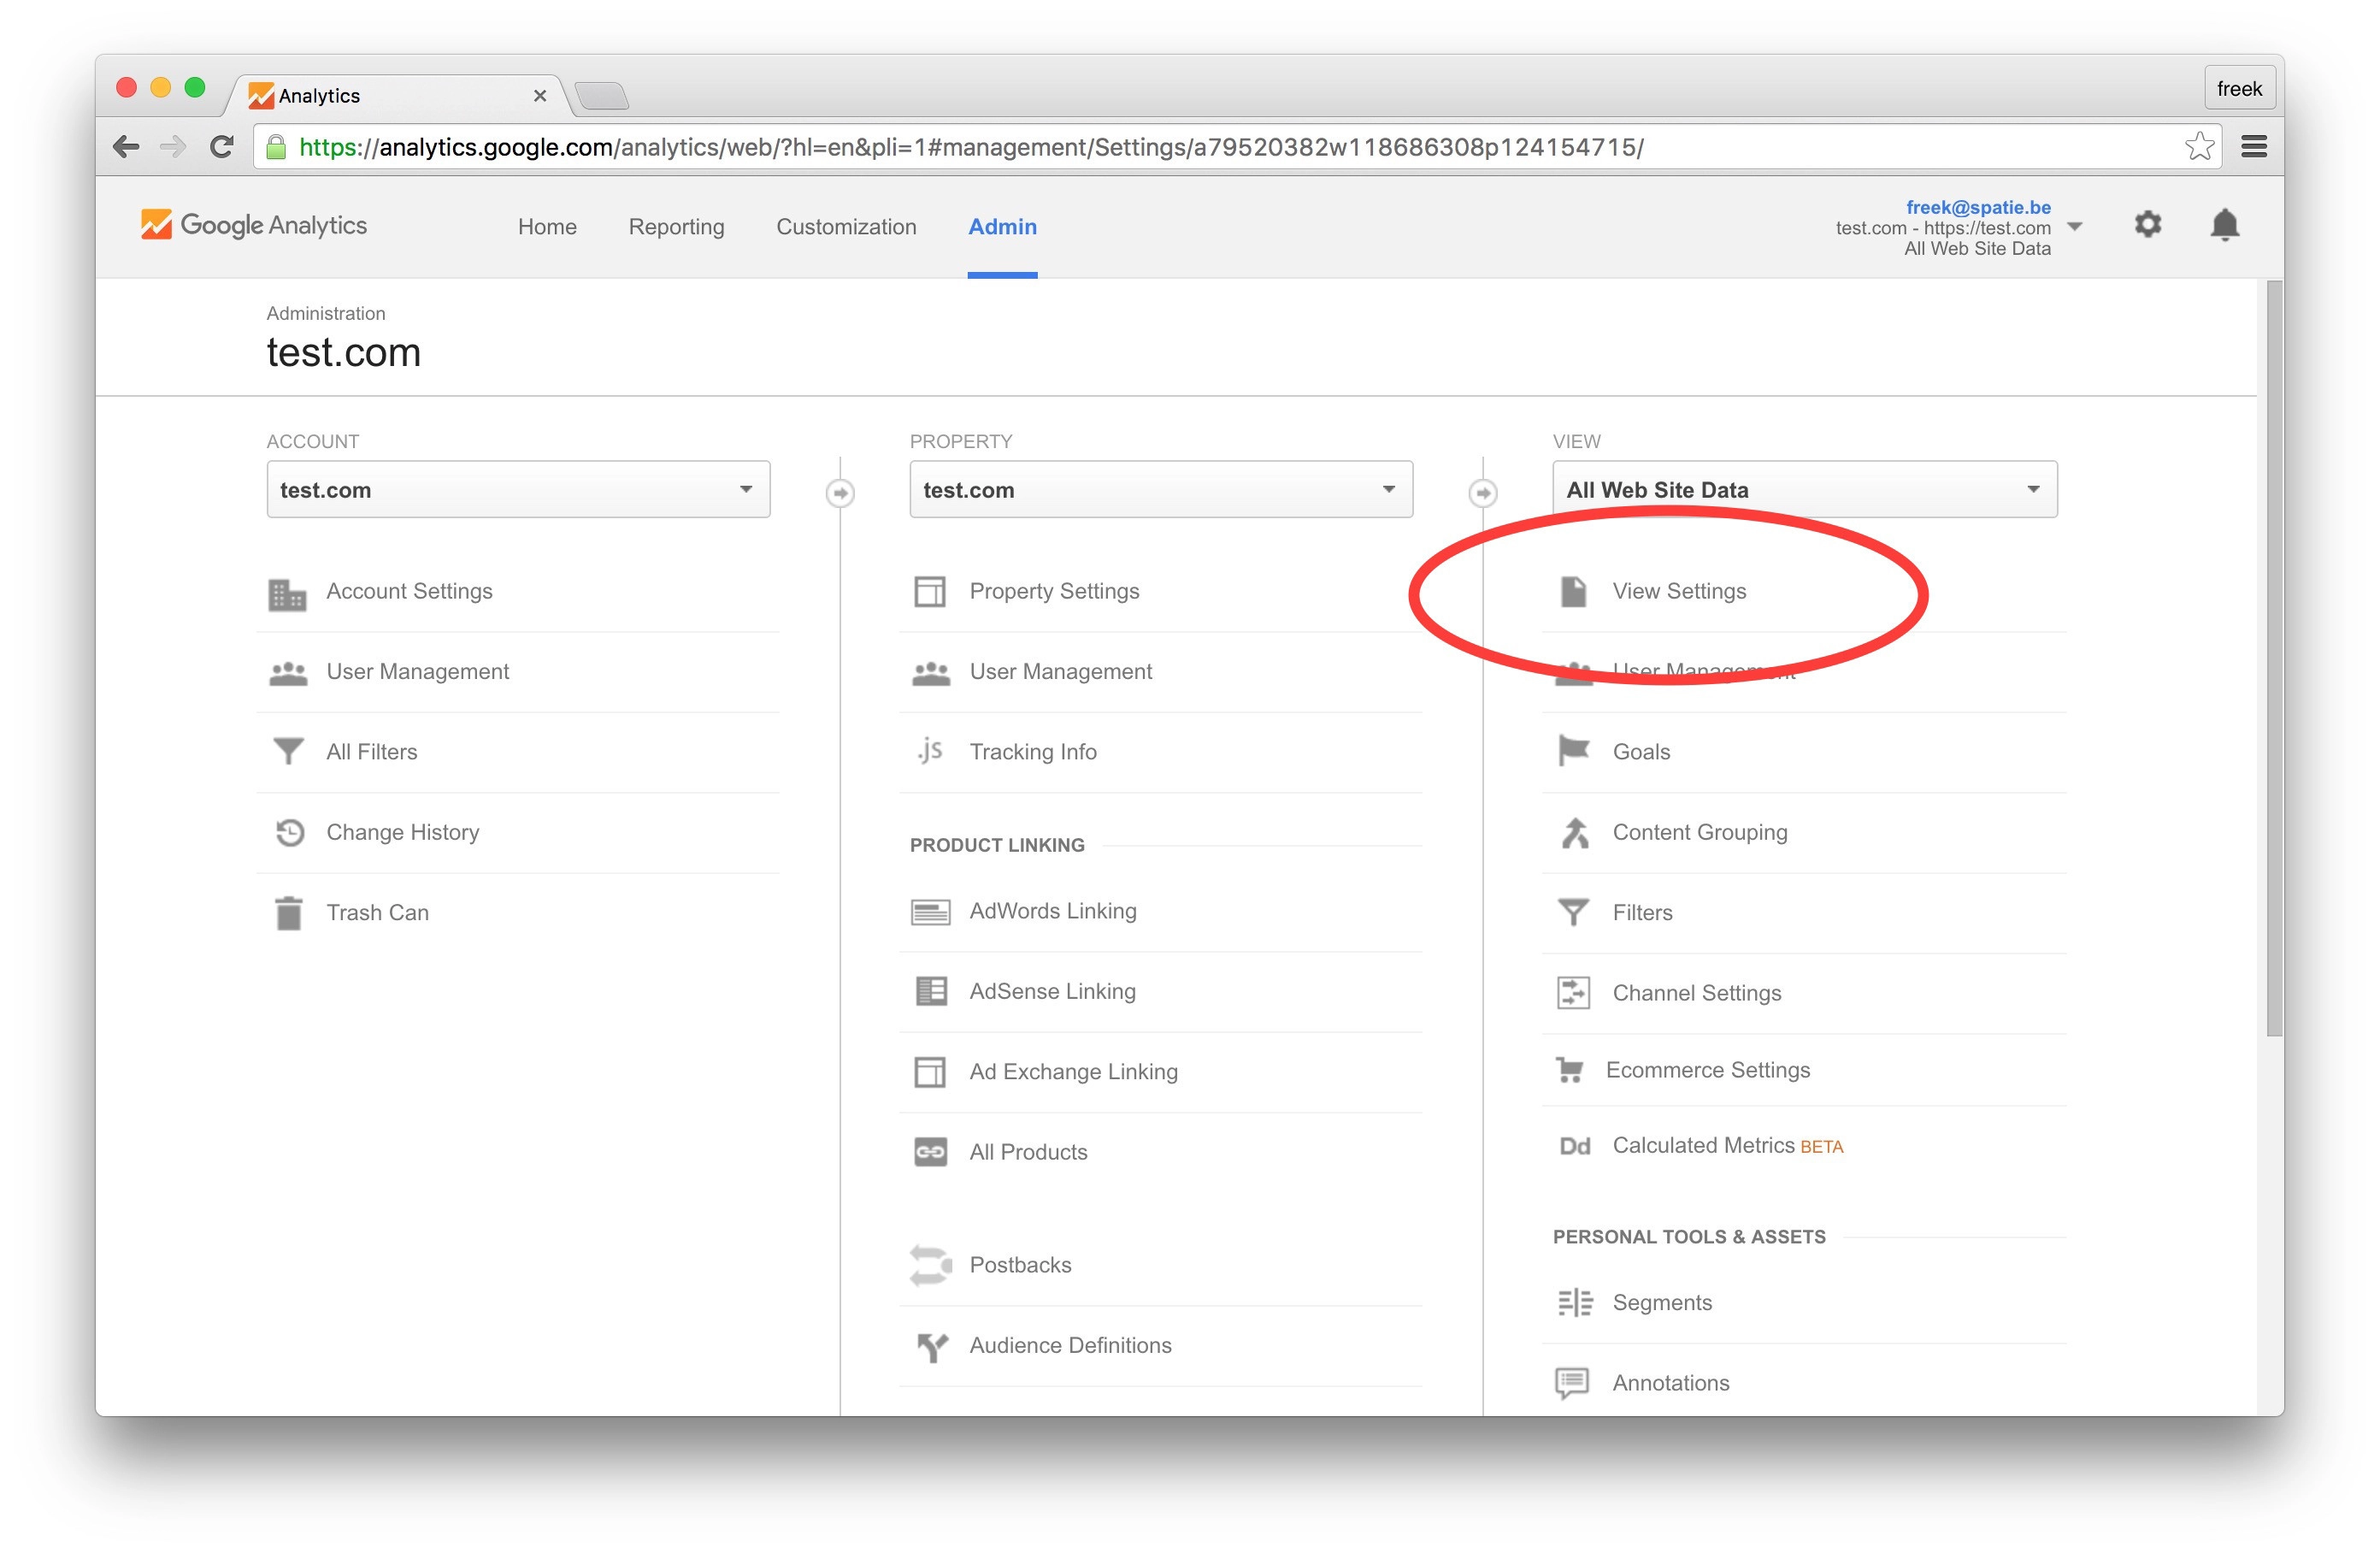This screenshot has height=1553, width=2380.
Task: Open the View Settings link
Action: [x=1679, y=590]
